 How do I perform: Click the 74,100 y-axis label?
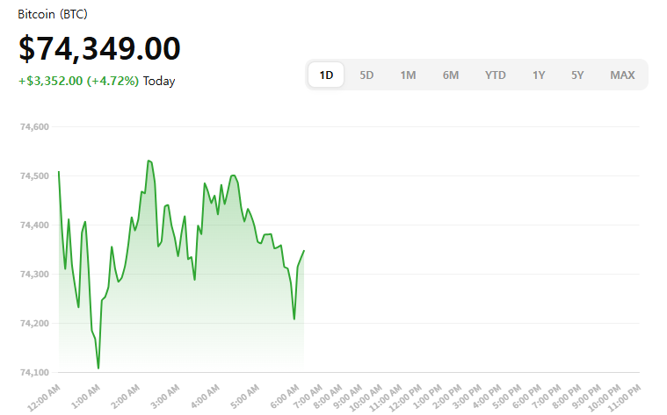[33, 373]
